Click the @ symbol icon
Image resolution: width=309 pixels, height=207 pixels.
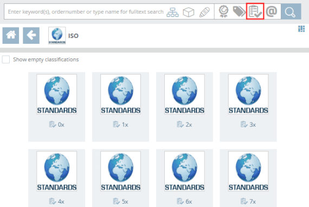click(x=272, y=11)
